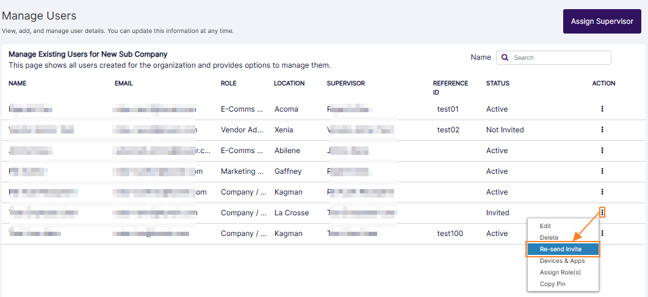Viewport: 648px width, 297px height.
Task: Open three-dot menu for Invited La Crosse user
Action: [602, 212]
